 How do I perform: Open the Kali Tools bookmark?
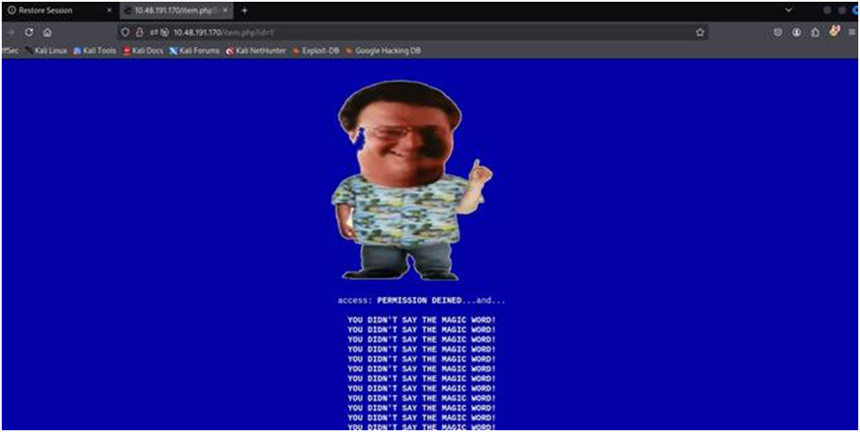95,51
